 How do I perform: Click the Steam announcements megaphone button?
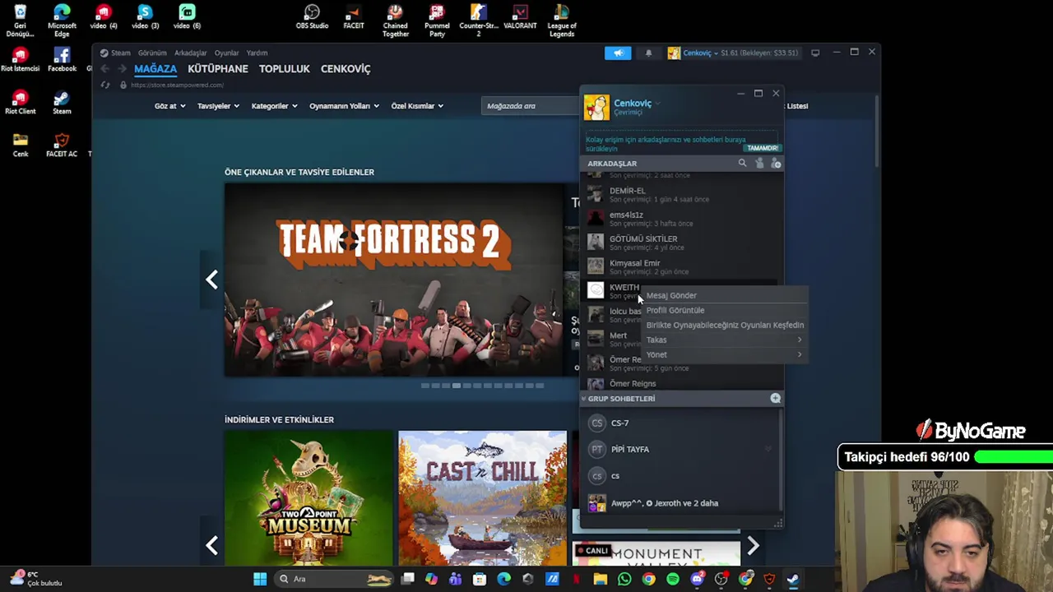click(x=618, y=53)
